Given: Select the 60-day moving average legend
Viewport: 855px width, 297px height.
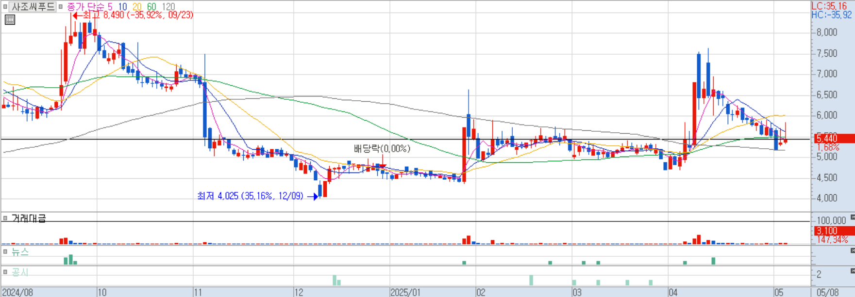Looking at the screenshot, I should click(x=151, y=7).
